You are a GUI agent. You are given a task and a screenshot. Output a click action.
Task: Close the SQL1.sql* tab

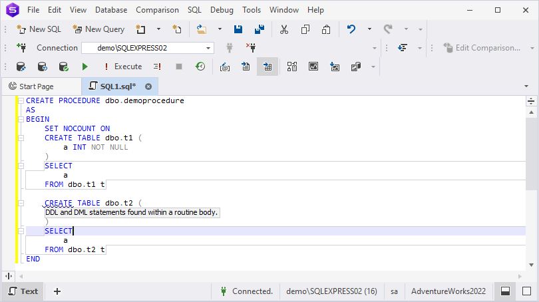(148, 86)
